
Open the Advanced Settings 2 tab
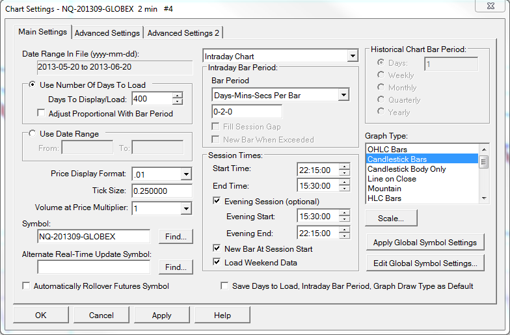(x=183, y=33)
